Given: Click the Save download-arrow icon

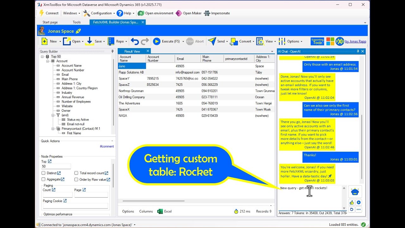Looking at the screenshot, I should click(90, 41).
